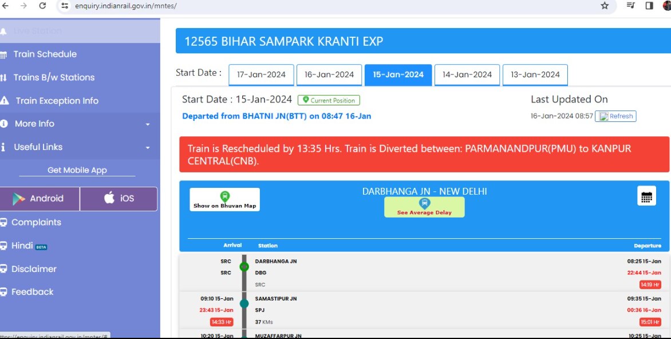
Task: Bookmark page with star icon
Action: 605,6
